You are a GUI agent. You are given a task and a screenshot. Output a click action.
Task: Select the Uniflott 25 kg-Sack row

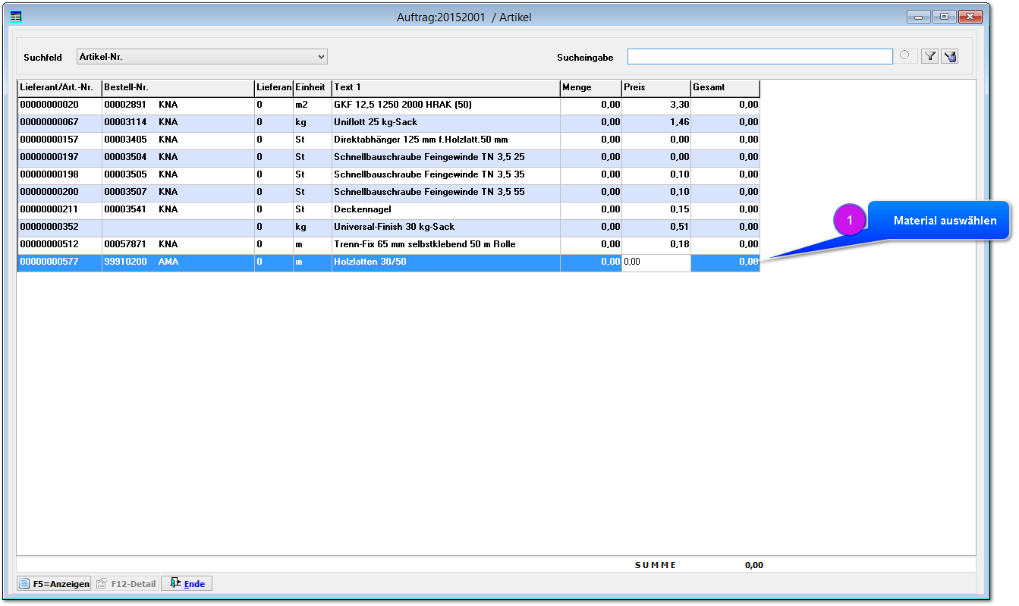coord(388,122)
